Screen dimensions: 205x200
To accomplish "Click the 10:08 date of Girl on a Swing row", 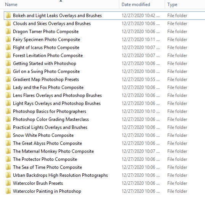I will click(141, 71).
